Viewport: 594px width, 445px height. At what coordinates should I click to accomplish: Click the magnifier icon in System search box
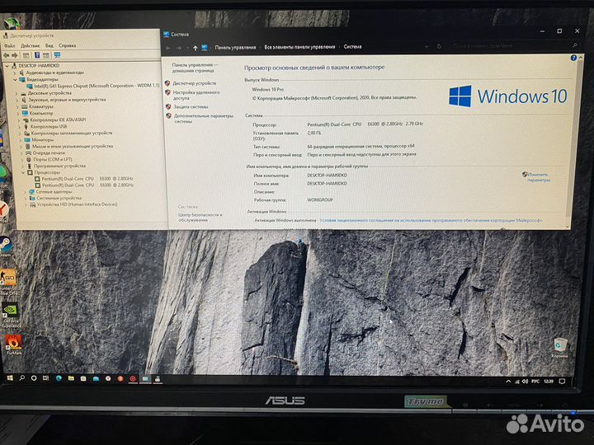click(x=575, y=45)
